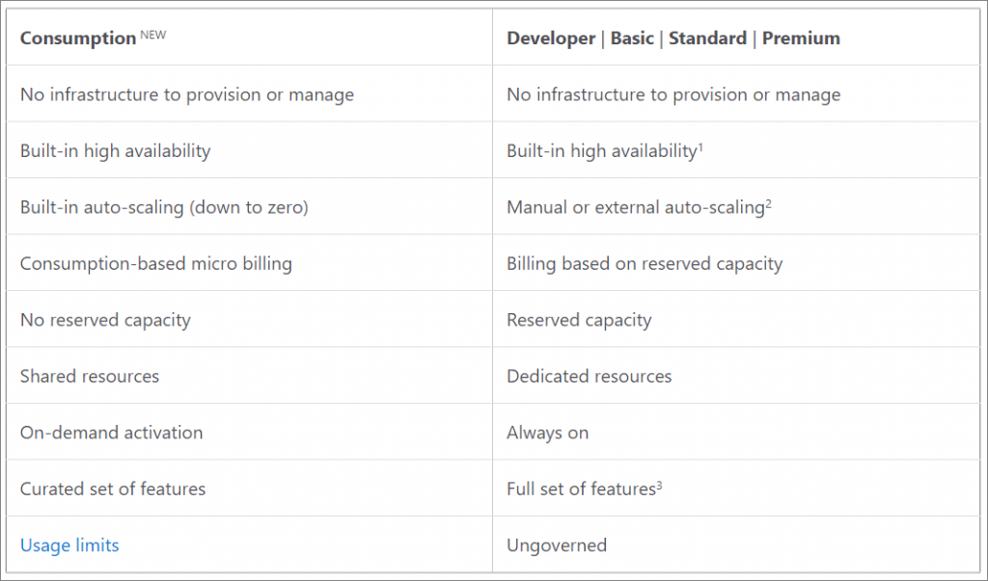Click the Built-in auto-scaling (down to zero) cell

tap(164, 207)
